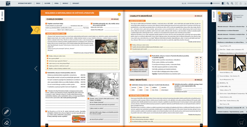Click the yellow circle marker on page 82
Screen dimensions: 247x127
(119, 14)
